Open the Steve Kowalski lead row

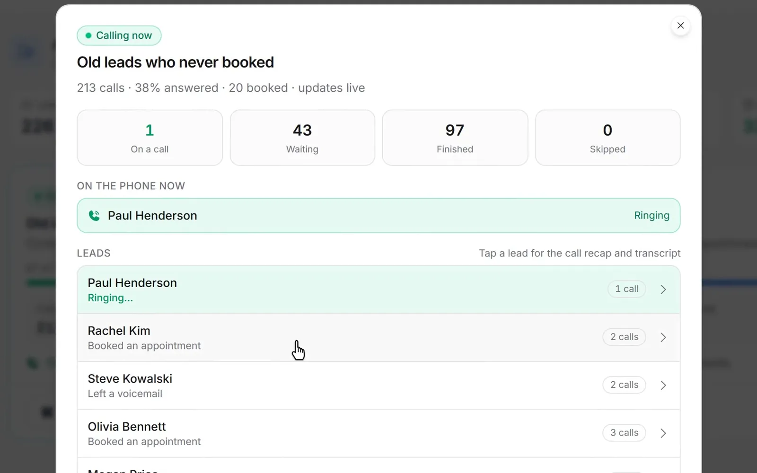pyautogui.click(x=378, y=385)
